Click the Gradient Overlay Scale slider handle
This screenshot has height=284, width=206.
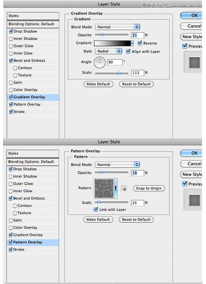tap(119, 73)
